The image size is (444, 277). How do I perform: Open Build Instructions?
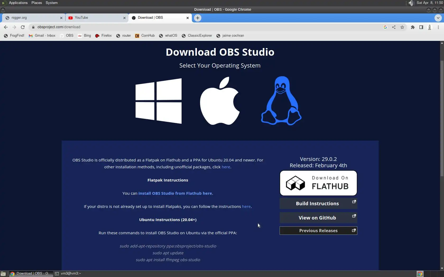click(318, 203)
